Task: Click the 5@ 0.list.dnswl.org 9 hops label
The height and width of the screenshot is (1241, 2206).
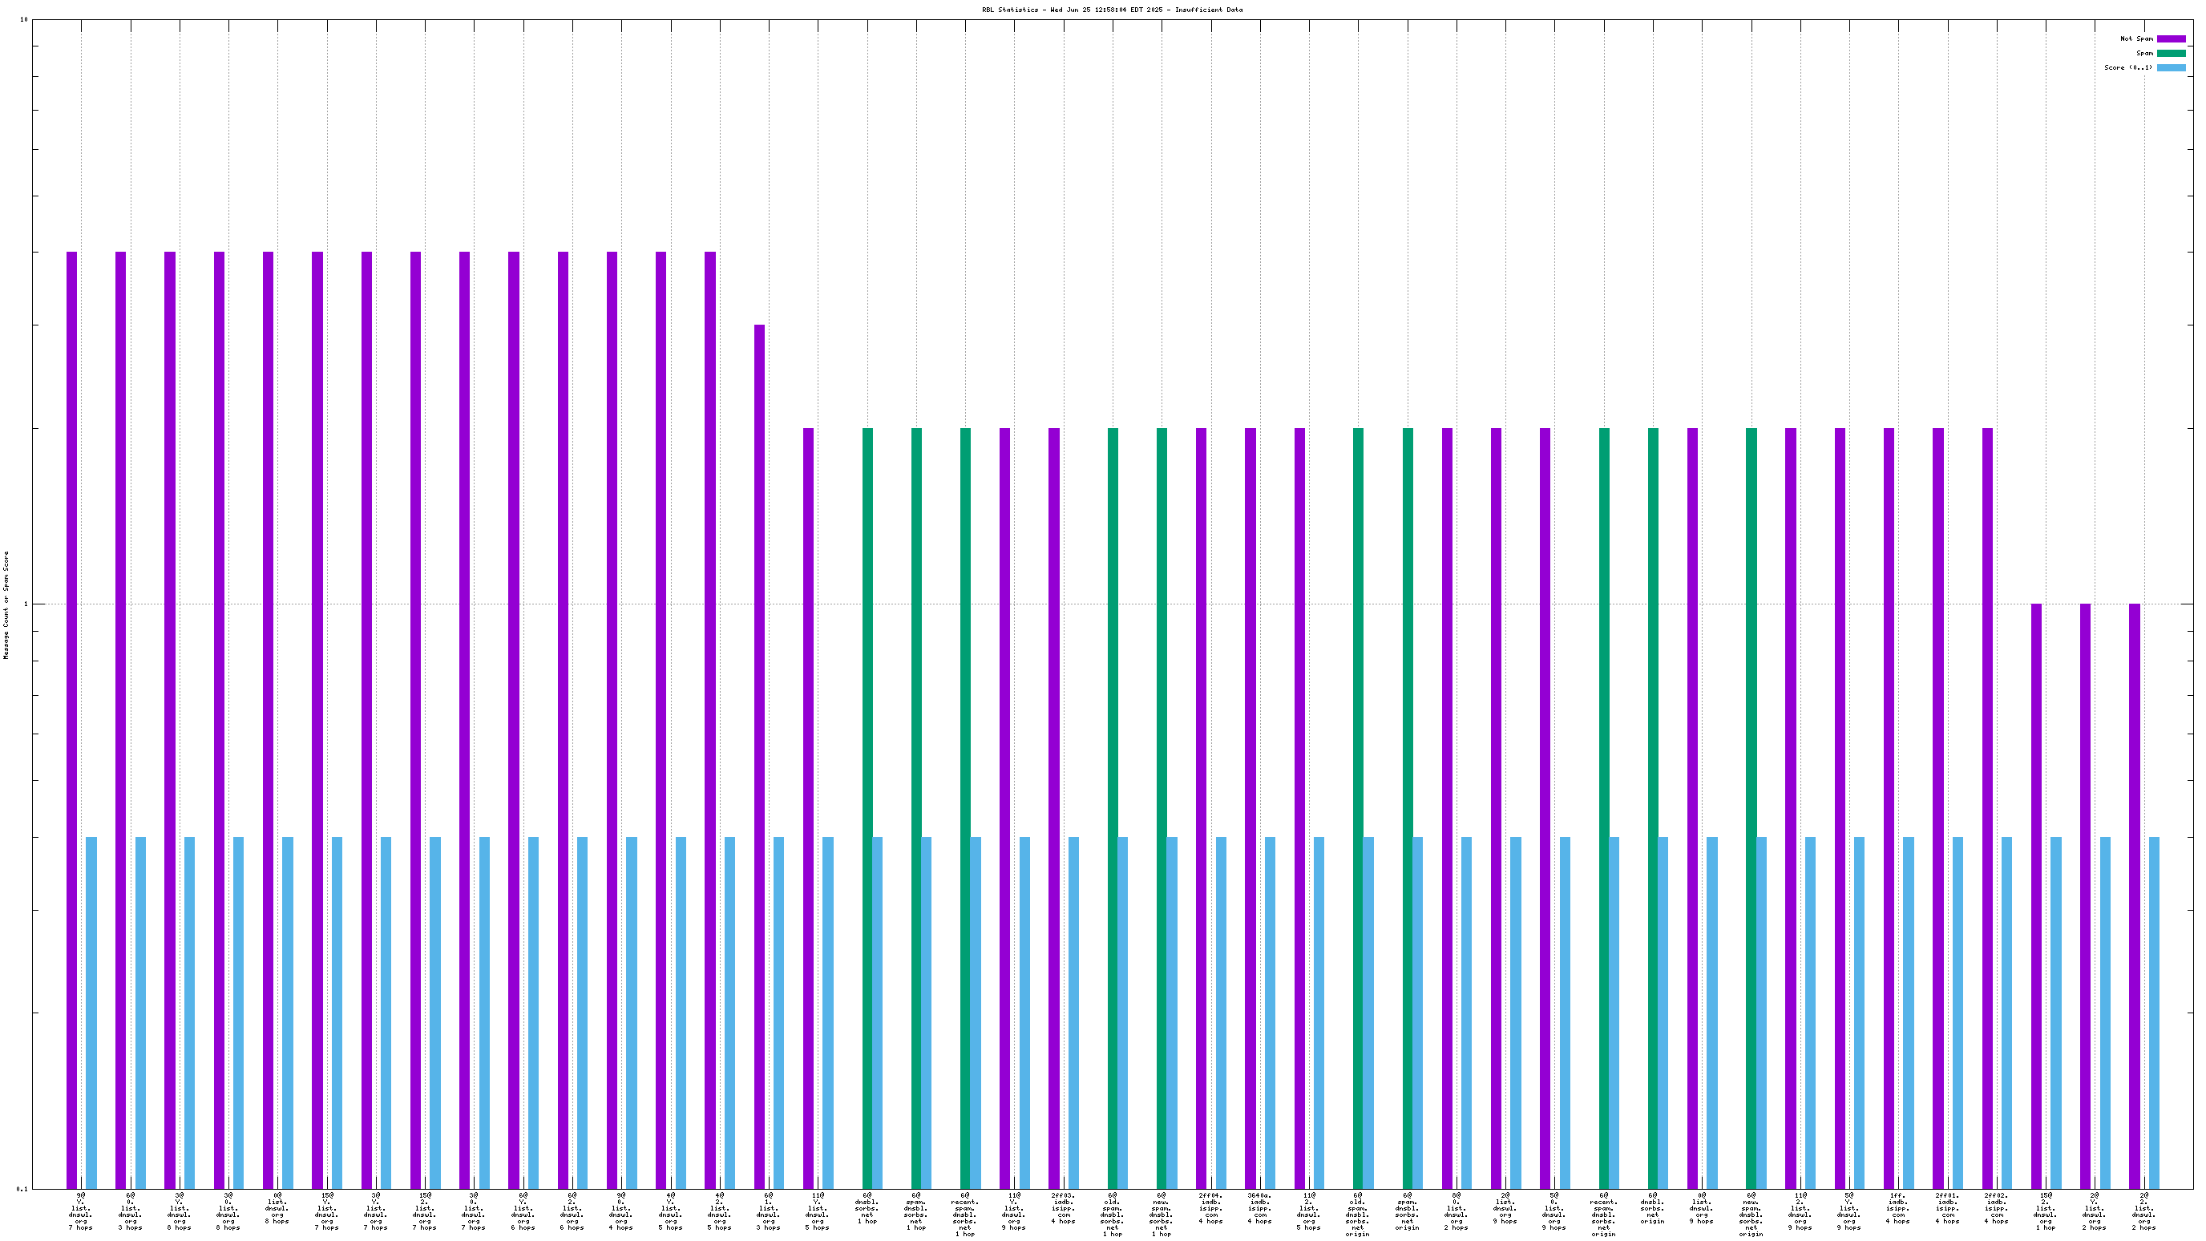Action: (x=1554, y=1211)
